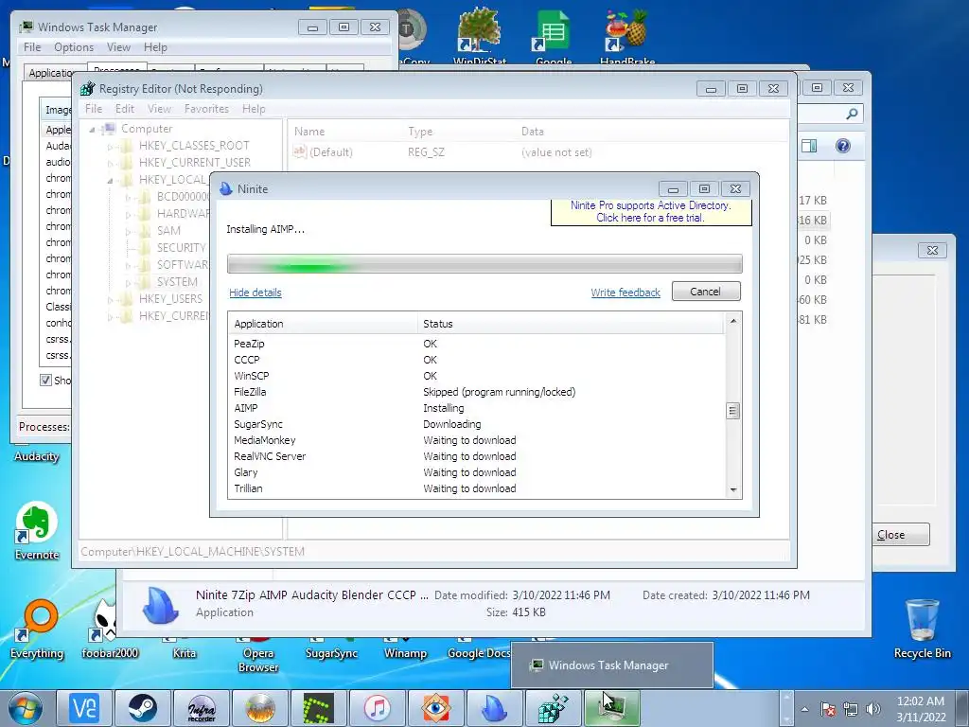Screen dimensions: 969x727
Task: Expand HKEY_CURRENT_USER in the registry tree
Action: tap(110, 163)
